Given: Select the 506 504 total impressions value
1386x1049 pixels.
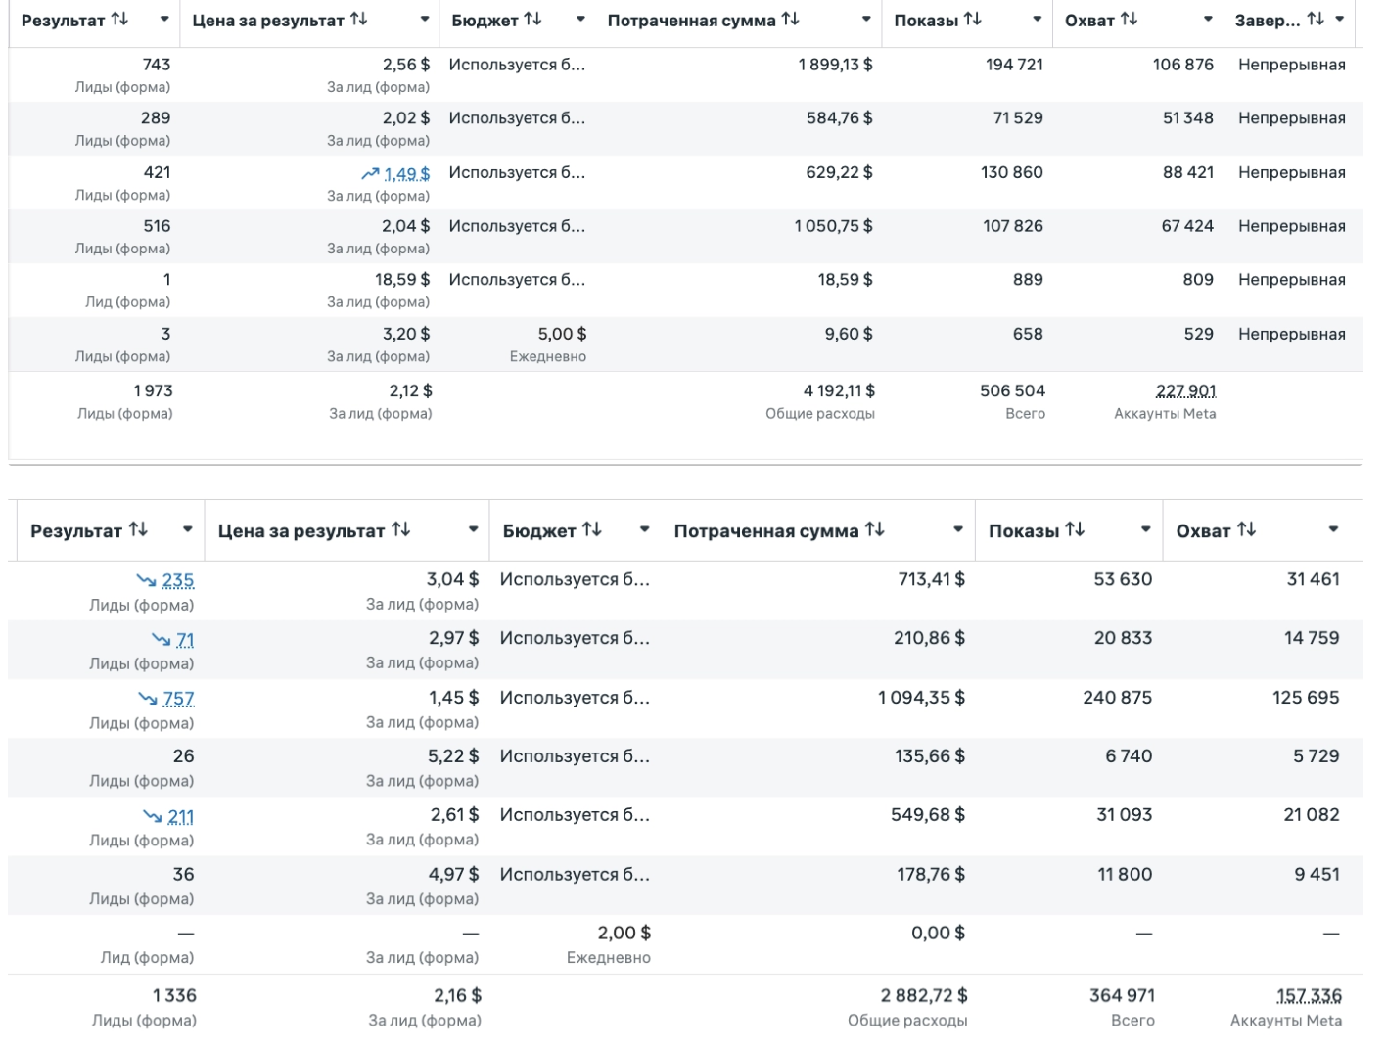Looking at the screenshot, I should (x=1012, y=391).
